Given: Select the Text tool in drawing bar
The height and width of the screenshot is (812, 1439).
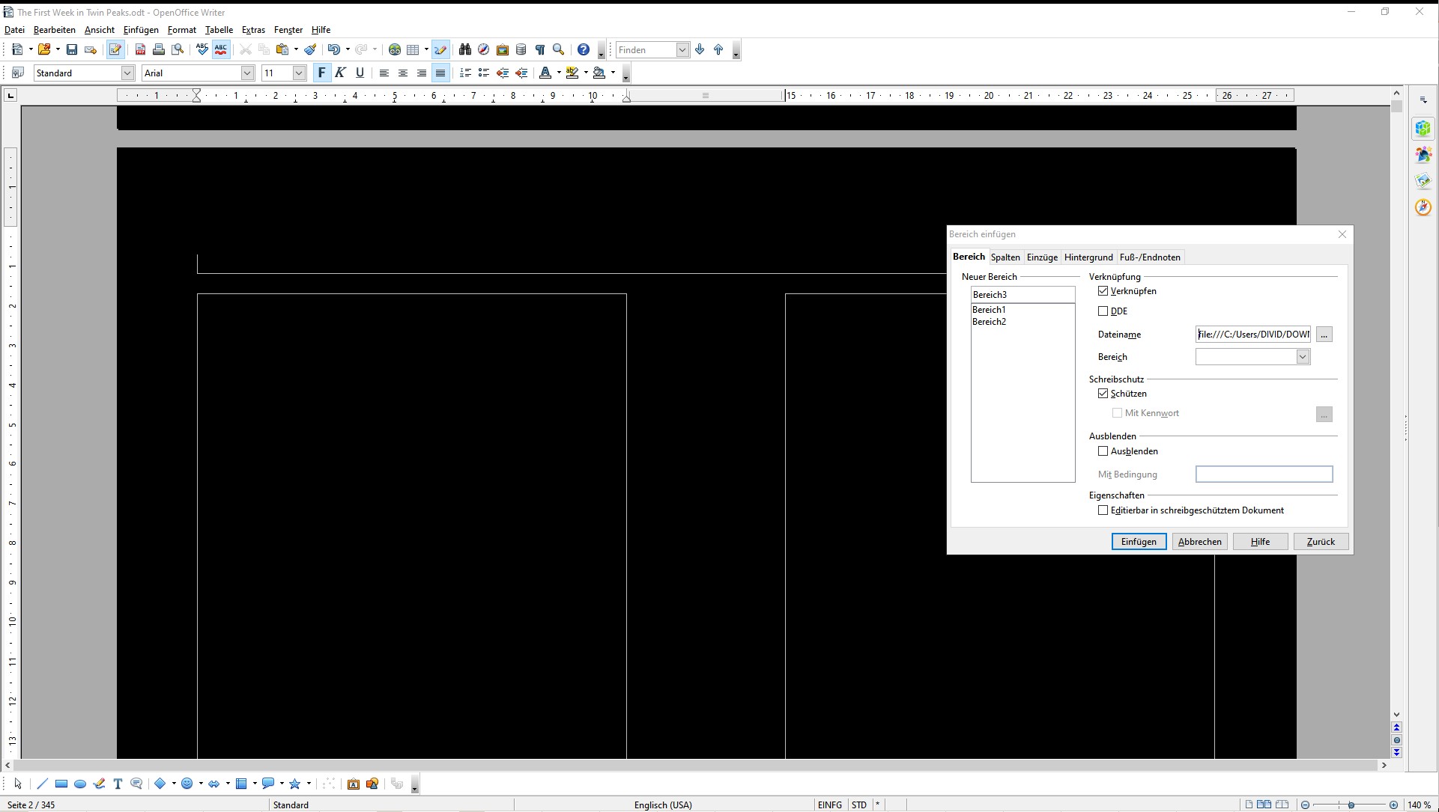Looking at the screenshot, I should 118,784.
